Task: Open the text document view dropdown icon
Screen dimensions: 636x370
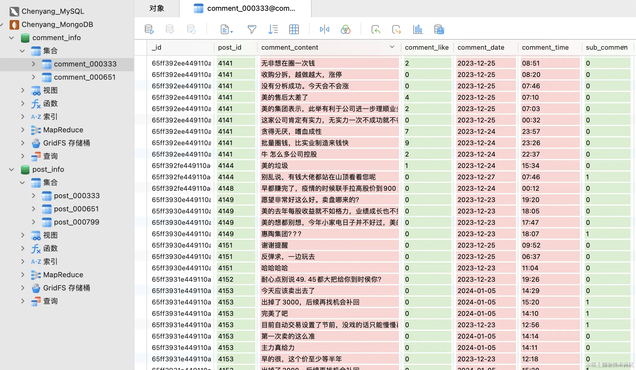Action: [x=226, y=29]
